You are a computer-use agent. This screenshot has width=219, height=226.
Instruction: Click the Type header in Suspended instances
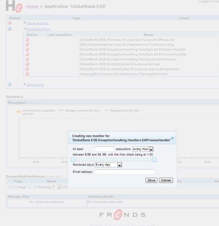[18, 181]
